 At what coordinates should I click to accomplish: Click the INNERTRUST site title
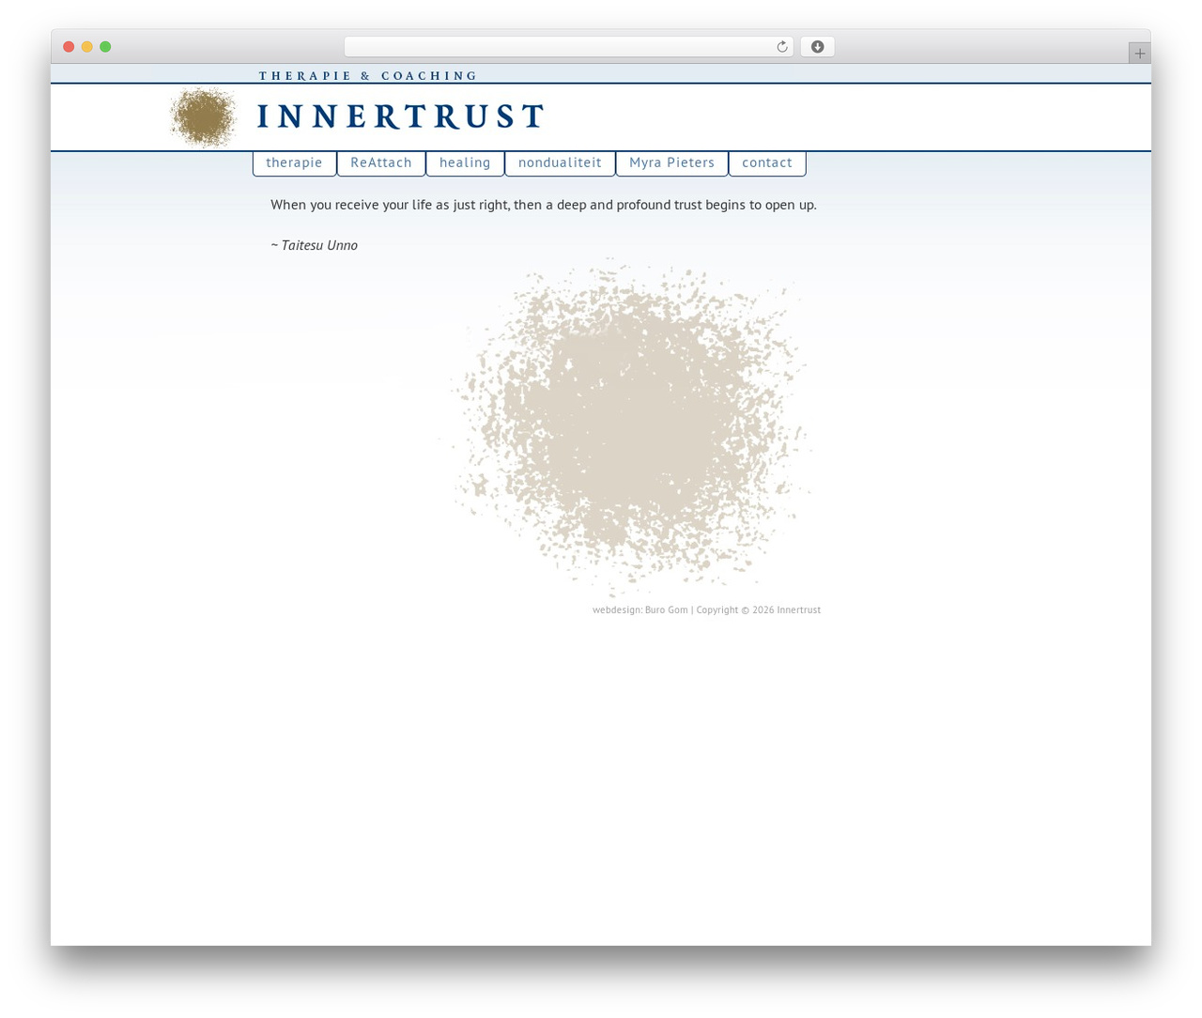401,116
